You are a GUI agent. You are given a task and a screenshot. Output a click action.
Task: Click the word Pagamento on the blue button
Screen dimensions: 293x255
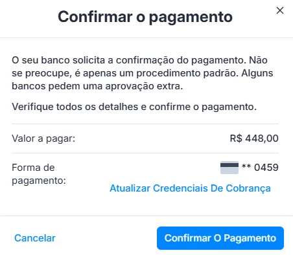(250, 238)
